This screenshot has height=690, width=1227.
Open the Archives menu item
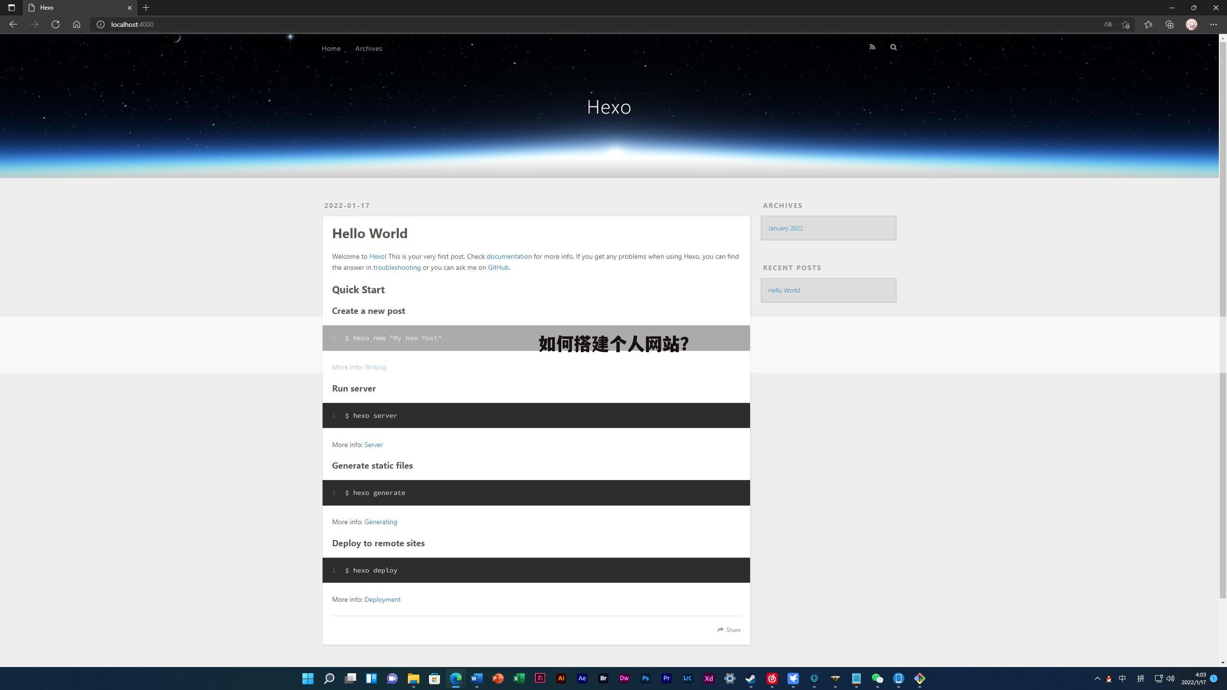point(369,48)
